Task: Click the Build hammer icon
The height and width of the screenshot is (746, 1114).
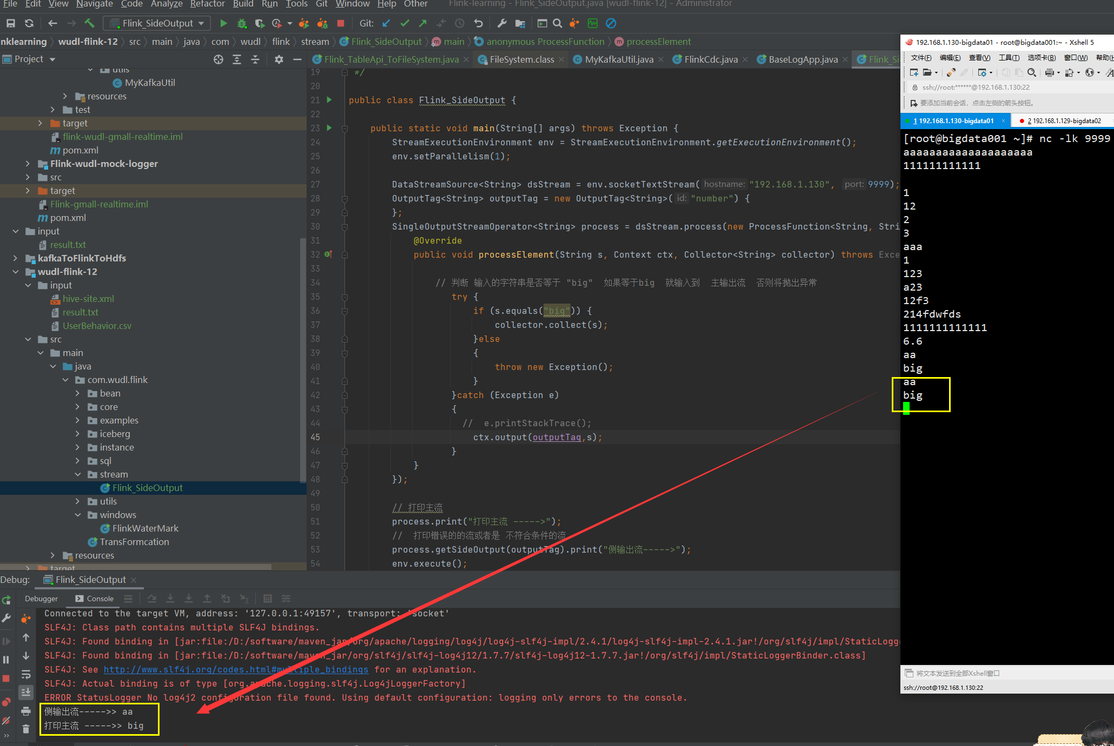Action: click(x=90, y=23)
